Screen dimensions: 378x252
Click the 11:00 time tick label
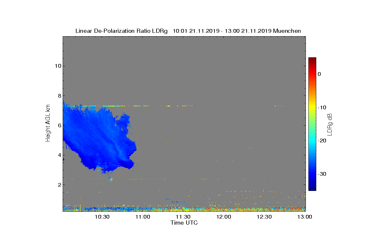pos(143,217)
